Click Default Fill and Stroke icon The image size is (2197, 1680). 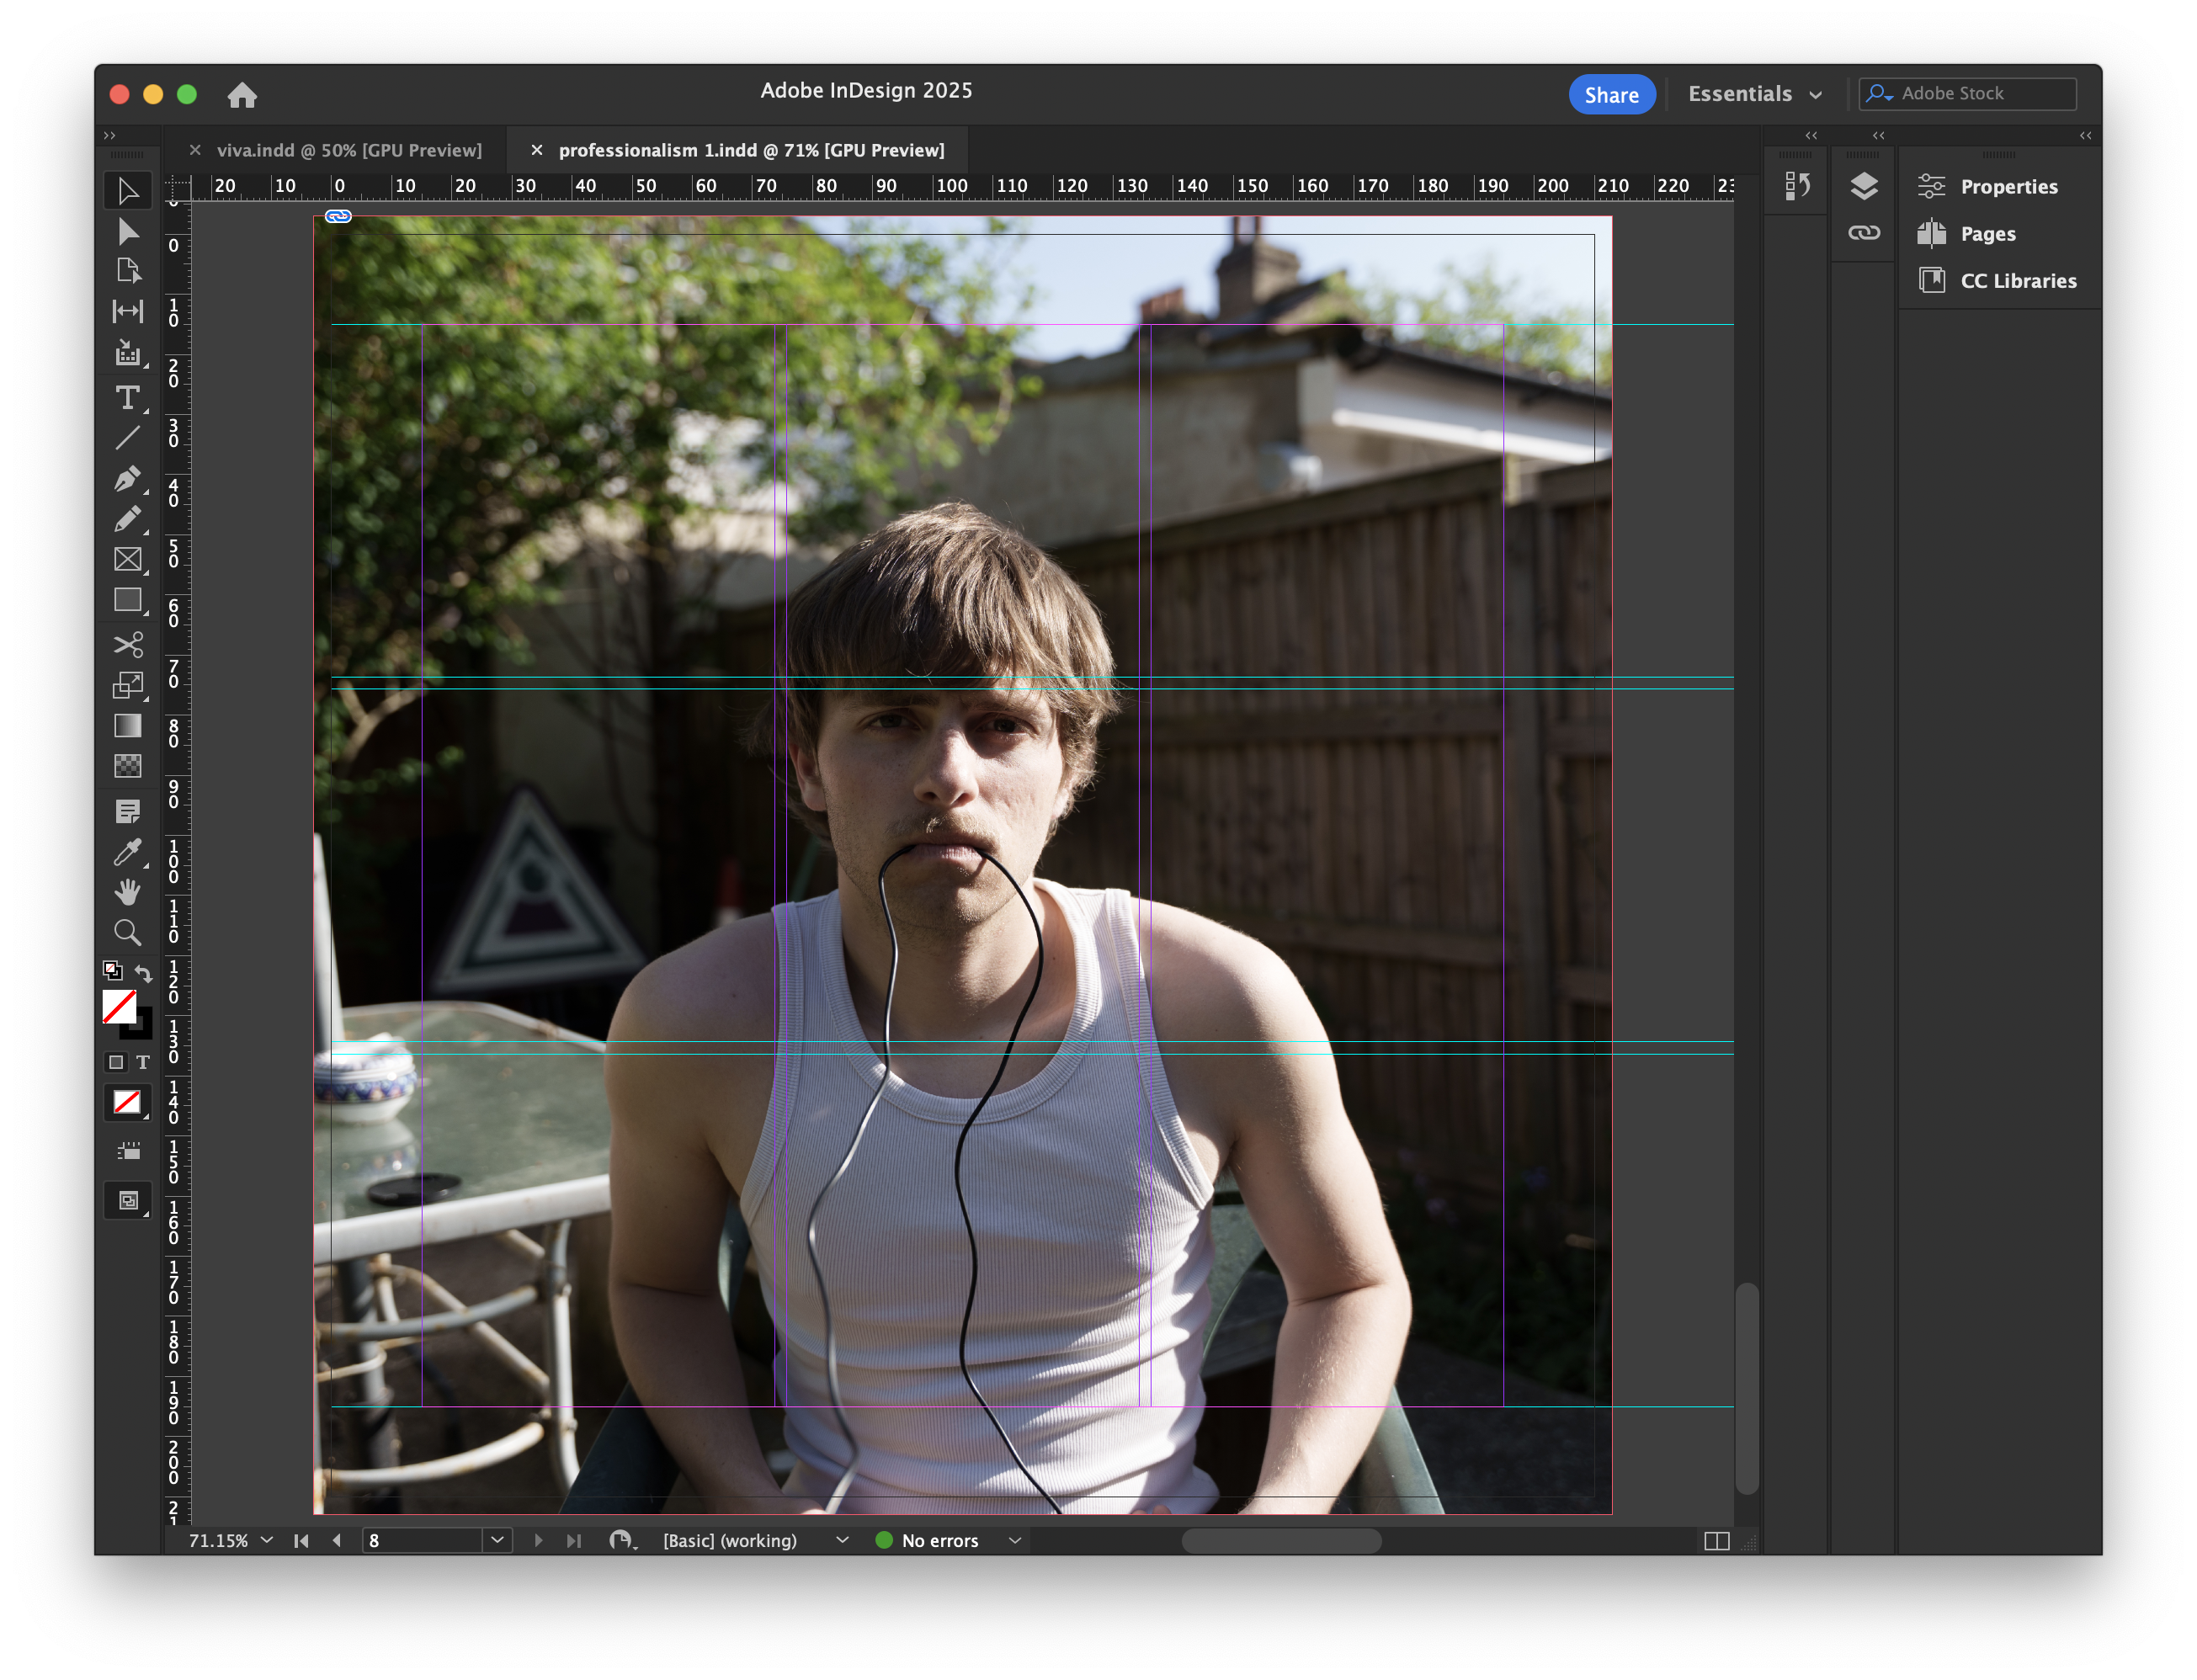(113, 971)
